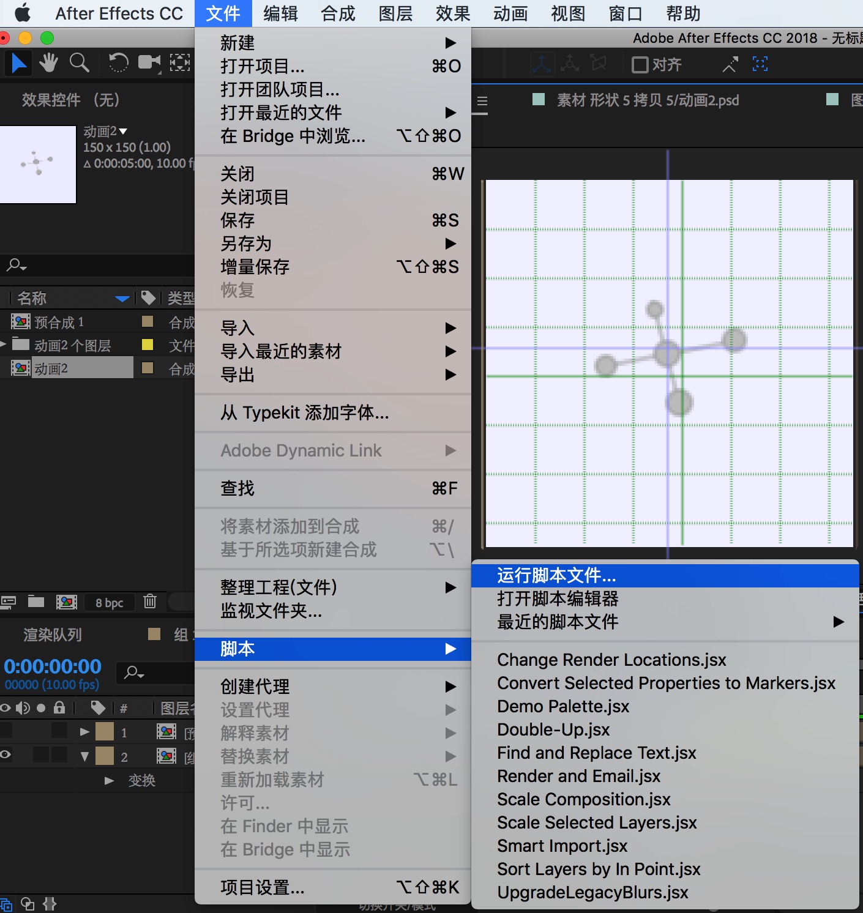Click the folder icon of 动画2 个图层

click(x=21, y=345)
